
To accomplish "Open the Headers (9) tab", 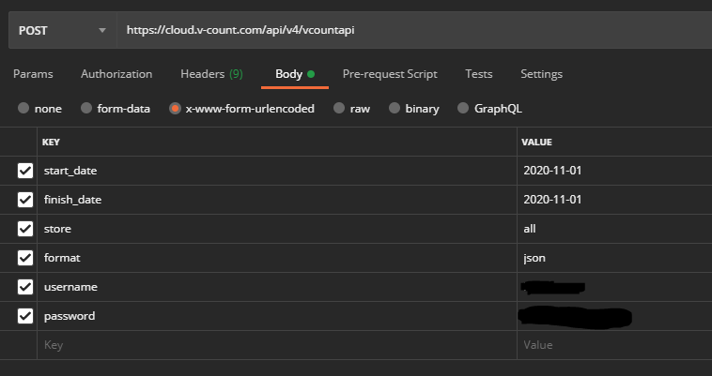I will [211, 74].
